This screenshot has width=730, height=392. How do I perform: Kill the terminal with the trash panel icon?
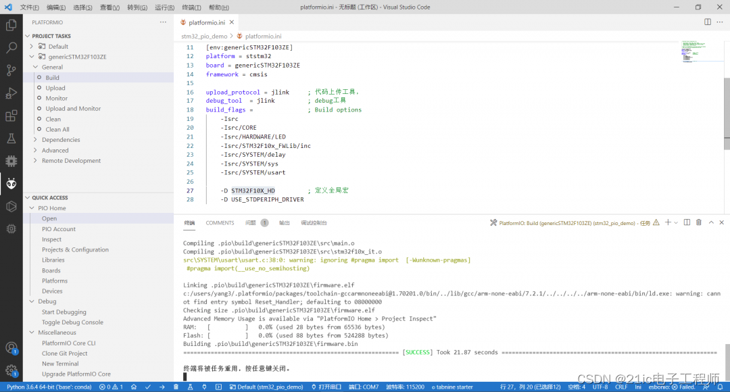coord(699,222)
